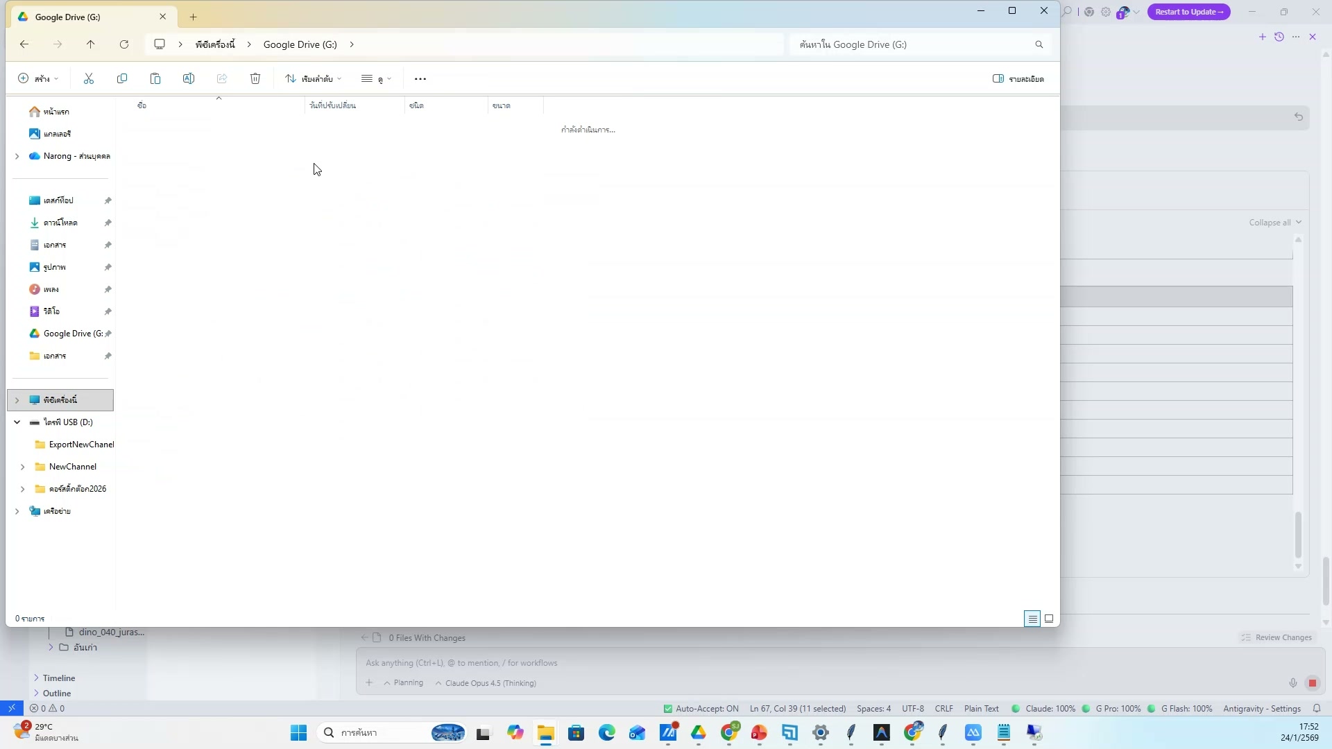
Task: Click the Delete trash can icon
Action: coord(255,79)
